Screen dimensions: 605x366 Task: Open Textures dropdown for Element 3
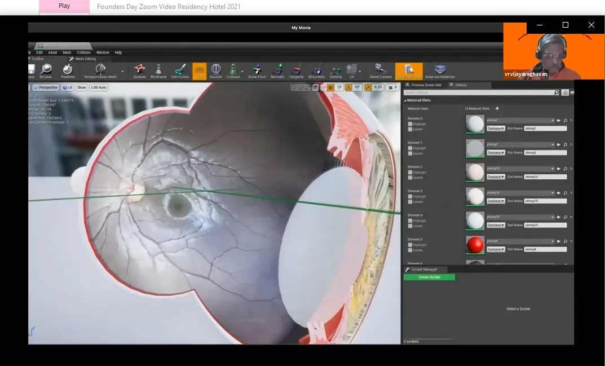pyautogui.click(x=496, y=201)
